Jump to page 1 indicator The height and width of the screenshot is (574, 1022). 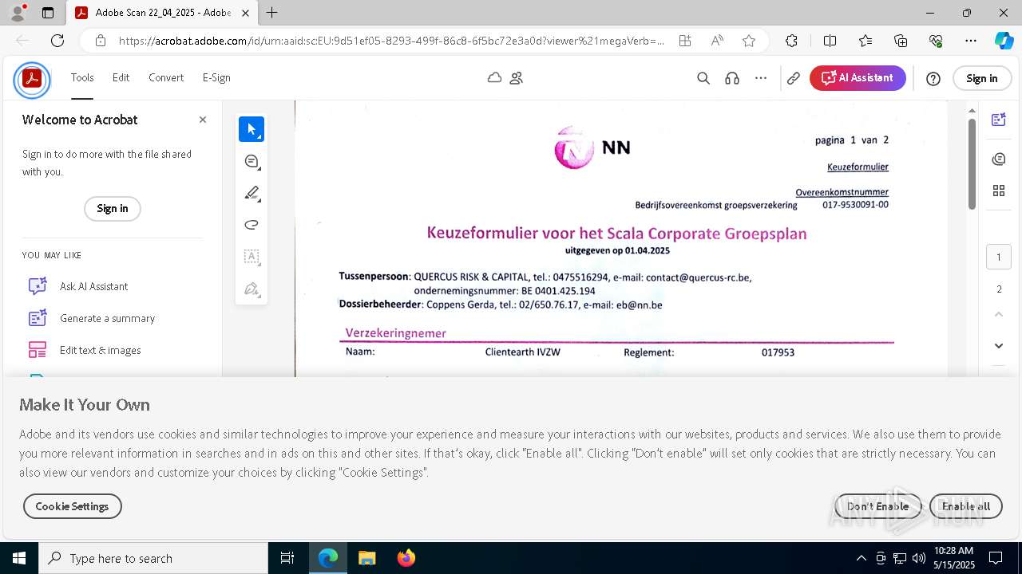(x=998, y=257)
